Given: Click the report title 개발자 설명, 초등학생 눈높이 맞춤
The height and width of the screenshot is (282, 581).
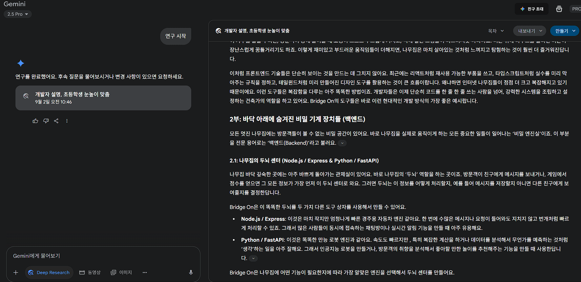Looking at the screenshot, I should [257, 31].
